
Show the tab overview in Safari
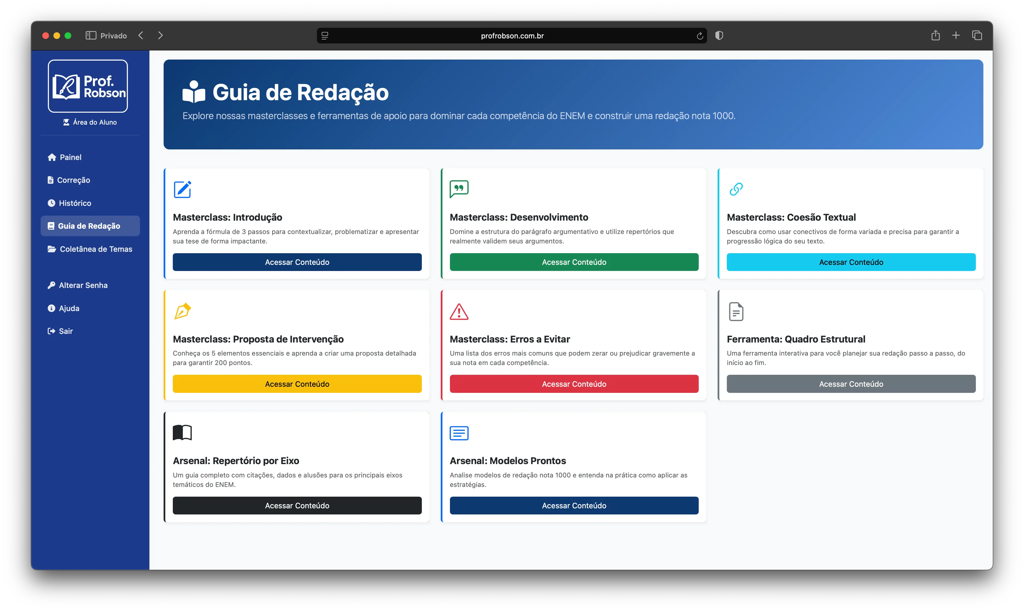coord(977,35)
